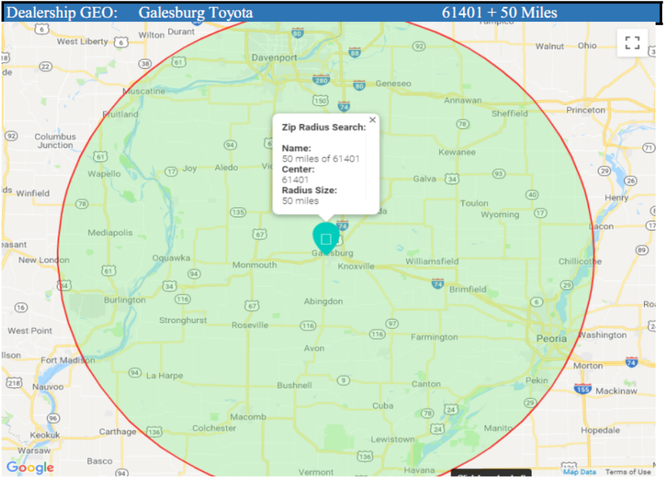
Task: Click the Galesburg Toyota header title
Action: (x=196, y=13)
